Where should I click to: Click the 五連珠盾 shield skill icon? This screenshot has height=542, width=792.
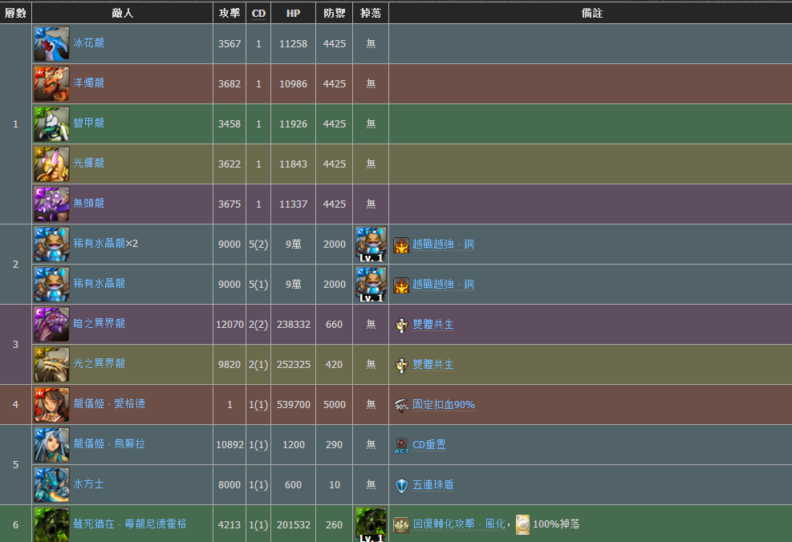point(402,485)
